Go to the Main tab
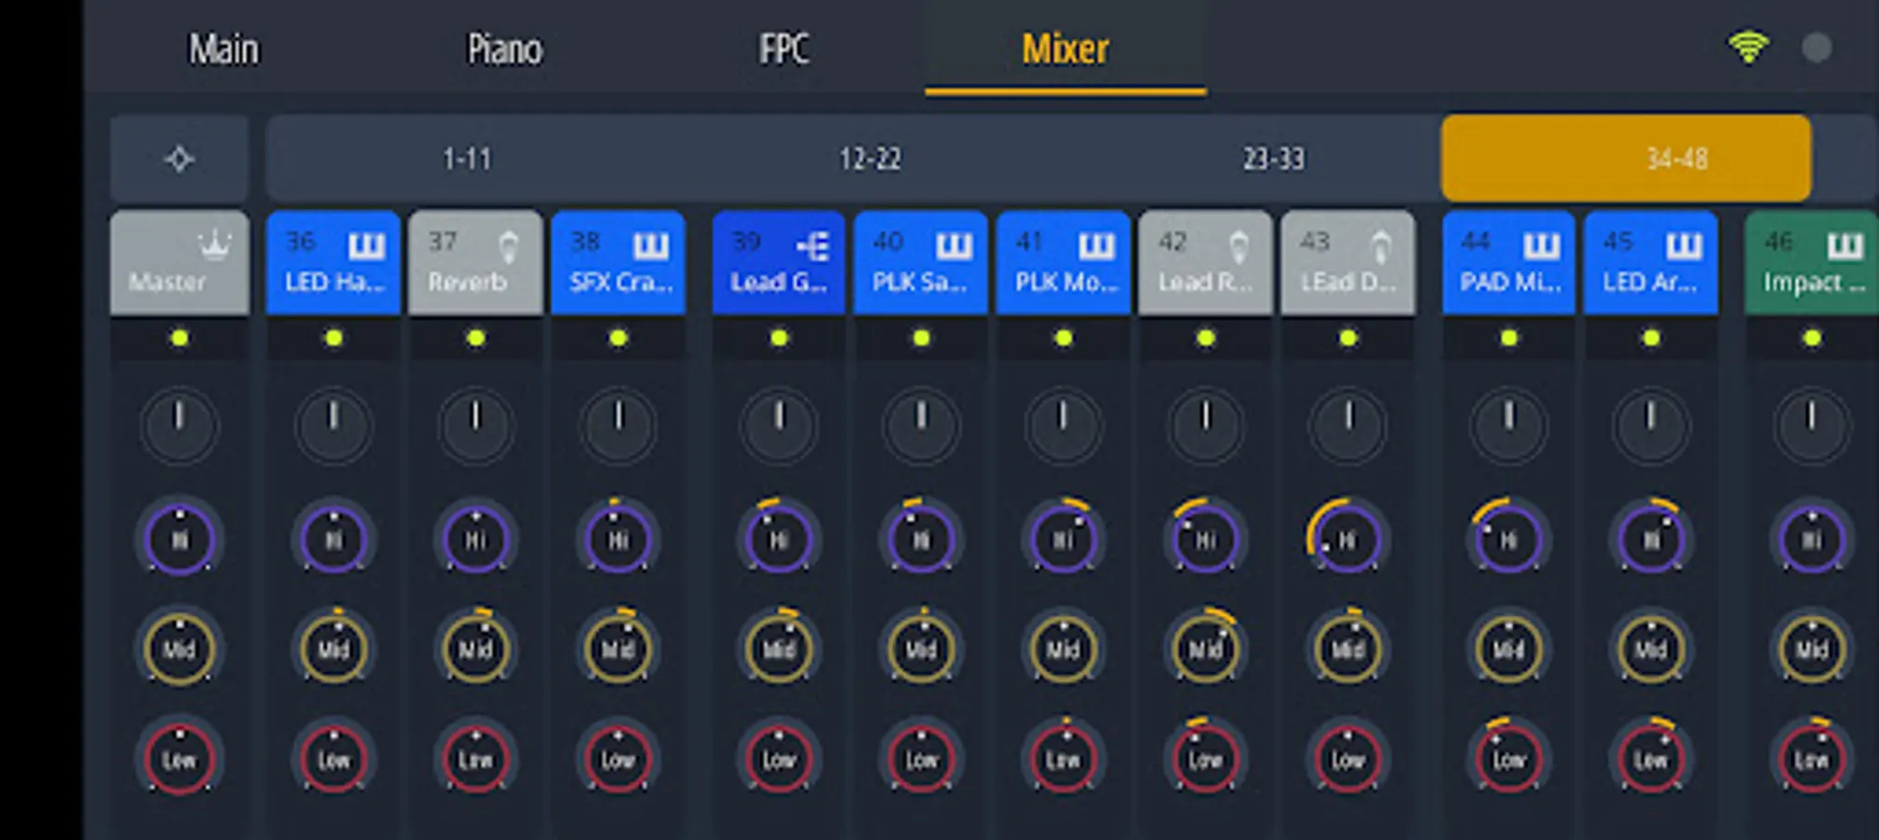This screenshot has width=1879, height=840. [x=224, y=49]
